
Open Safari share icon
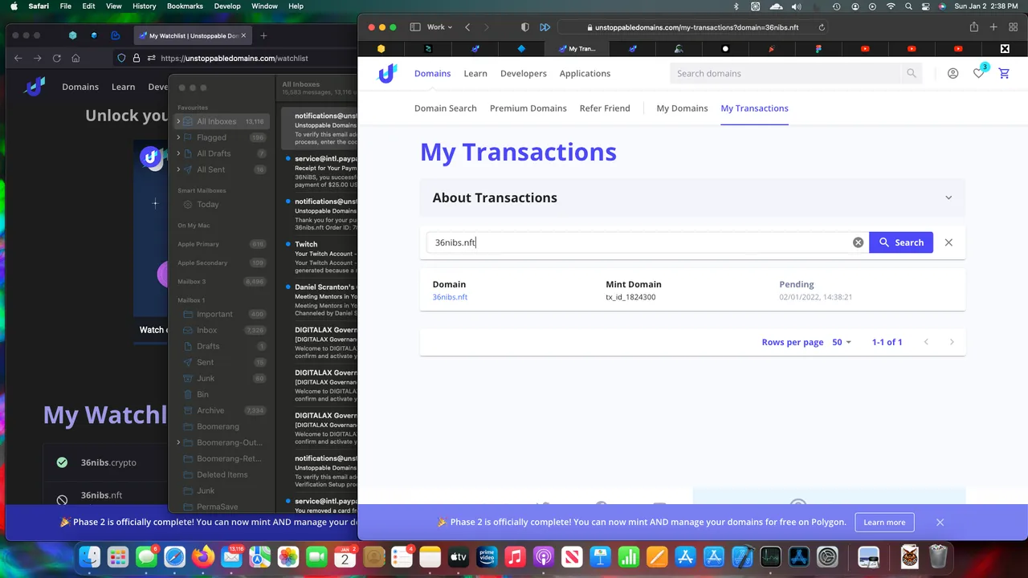974,26
